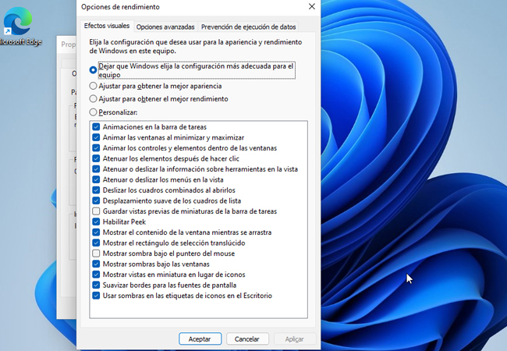Disable 'Atenuar los elementos después de hacer clic'
The height and width of the screenshot is (351, 507).
[96, 158]
